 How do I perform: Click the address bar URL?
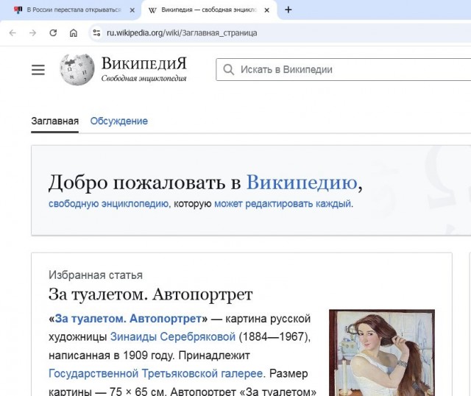coord(182,32)
